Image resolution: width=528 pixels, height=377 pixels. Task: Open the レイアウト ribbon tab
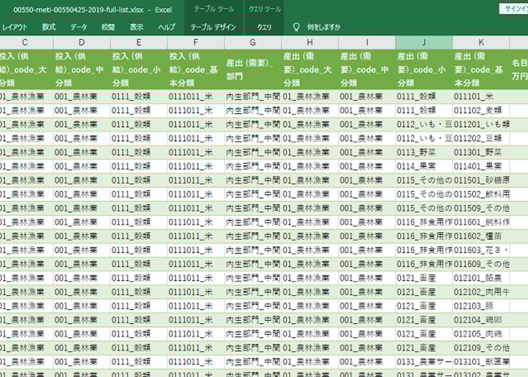(14, 27)
